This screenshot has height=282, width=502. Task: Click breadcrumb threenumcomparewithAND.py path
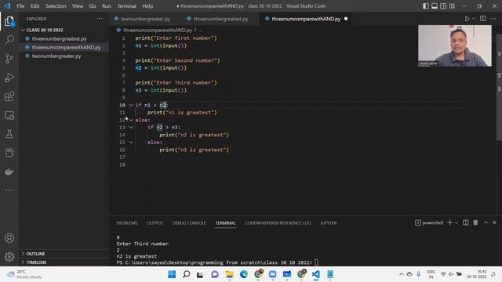(158, 30)
